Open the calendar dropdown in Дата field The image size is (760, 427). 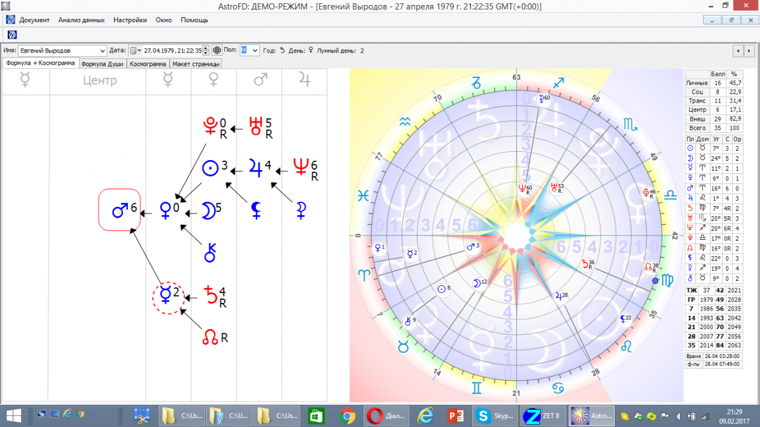pos(136,51)
